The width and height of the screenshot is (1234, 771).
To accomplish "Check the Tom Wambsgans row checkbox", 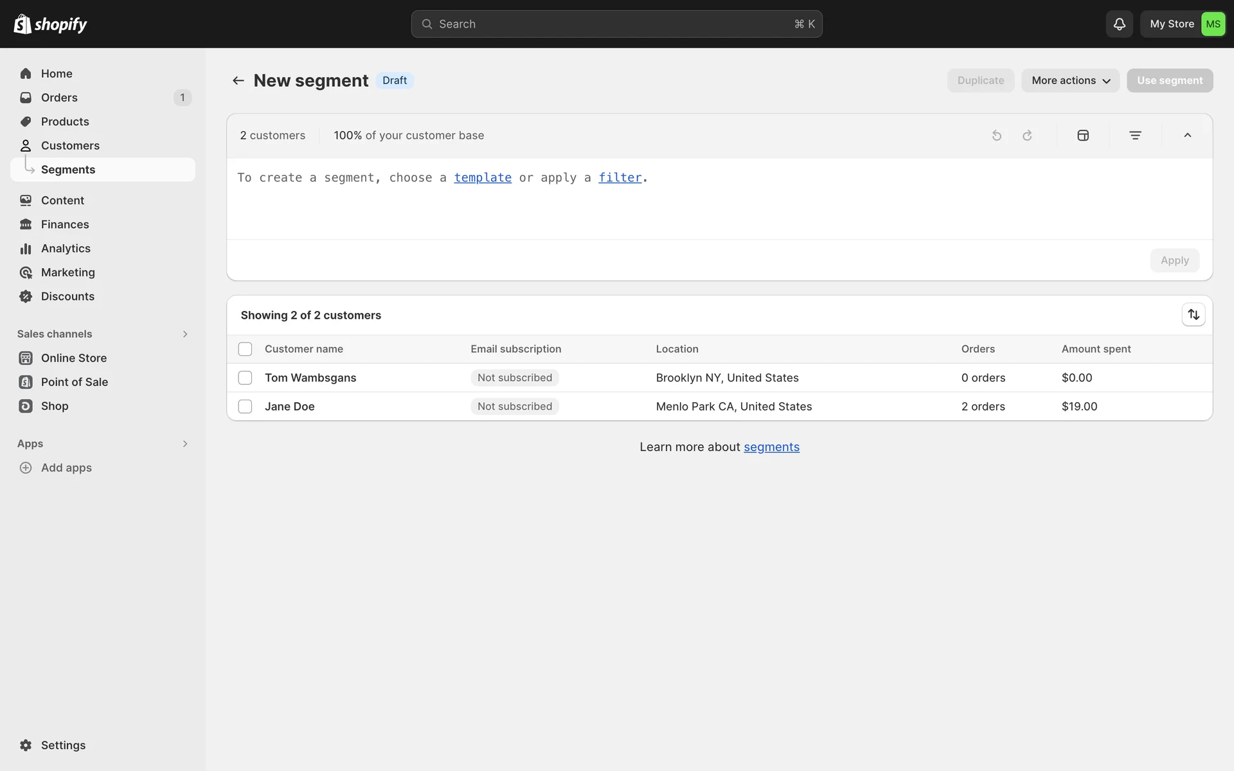I will 245,378.
